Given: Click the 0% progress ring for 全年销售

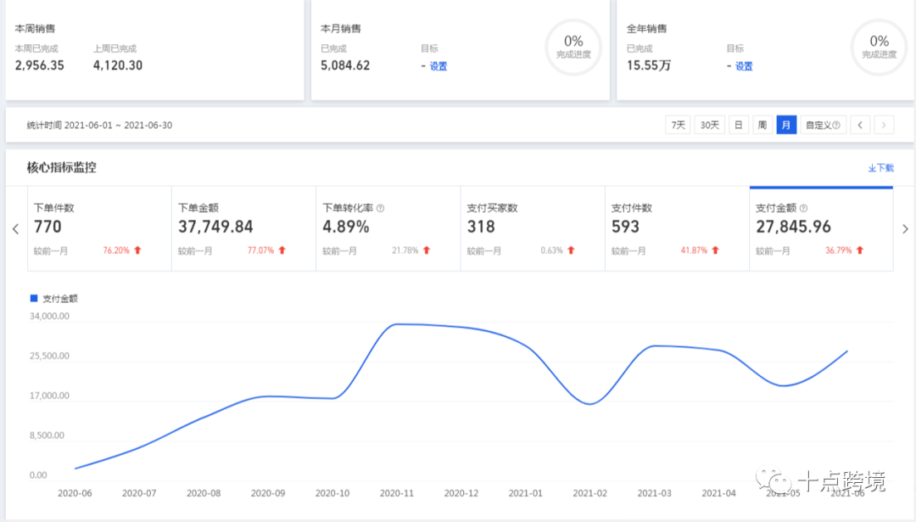Looking at the screenshot, I should (x=879, y=48).
